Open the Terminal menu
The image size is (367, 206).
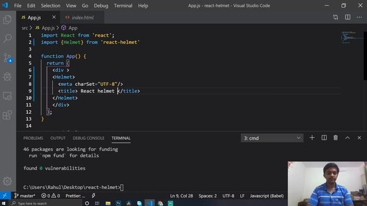click(123, 6)
